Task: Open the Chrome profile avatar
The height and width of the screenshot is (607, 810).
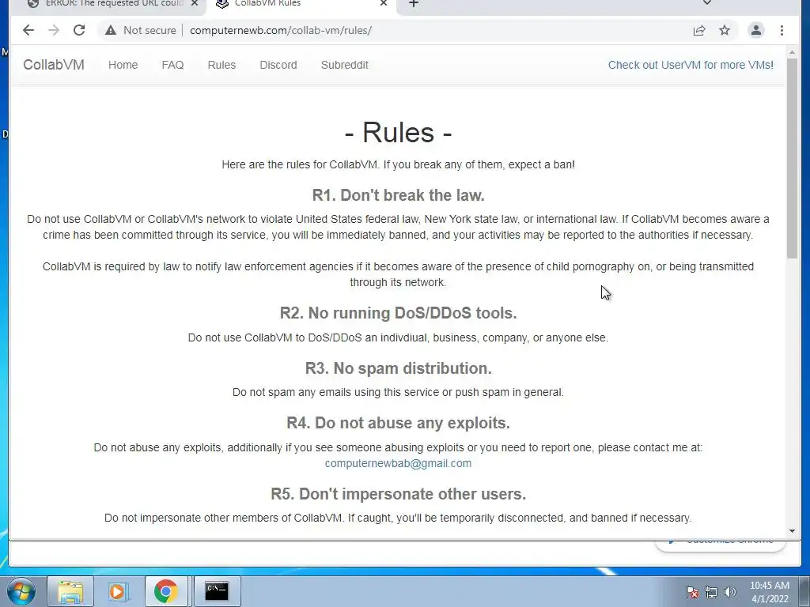Action: [x=755, y=31]
